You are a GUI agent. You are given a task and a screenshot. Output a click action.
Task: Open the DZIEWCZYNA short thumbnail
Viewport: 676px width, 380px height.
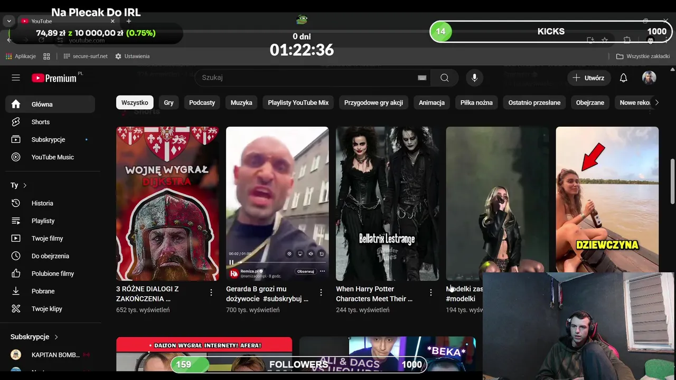coord(607,199)
